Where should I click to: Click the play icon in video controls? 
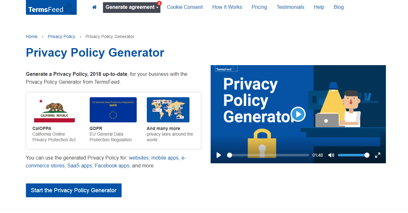(x=219, y=155)
